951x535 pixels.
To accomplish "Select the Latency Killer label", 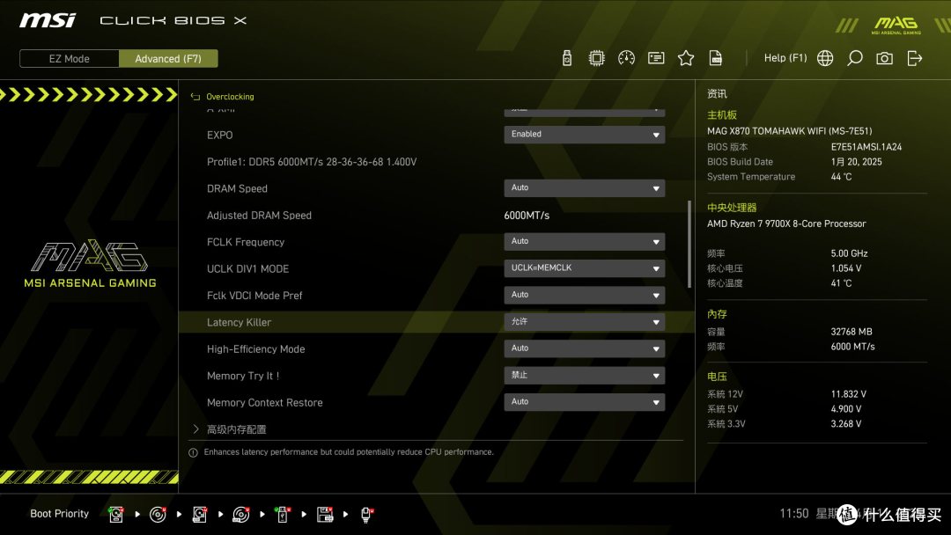I will click(239, 322).
